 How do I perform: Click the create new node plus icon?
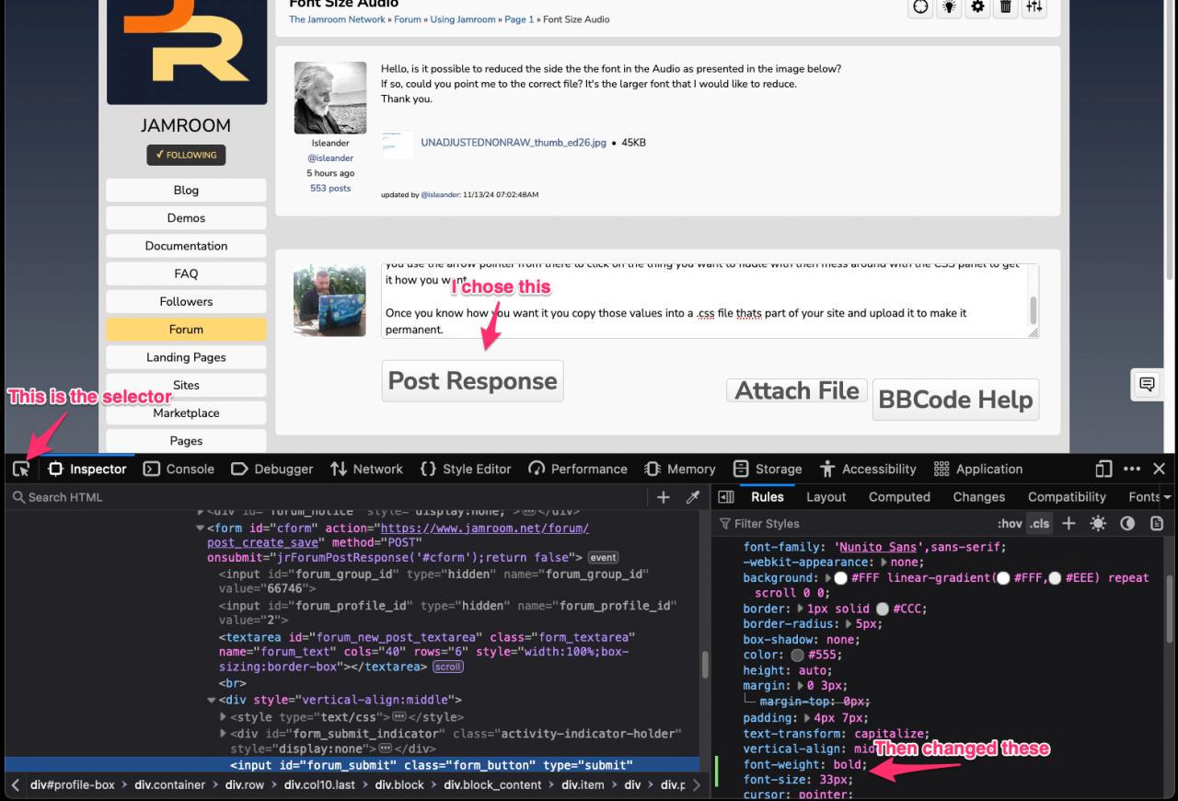coord(664,497)
